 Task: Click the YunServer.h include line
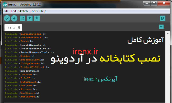[x=22, y=97]
